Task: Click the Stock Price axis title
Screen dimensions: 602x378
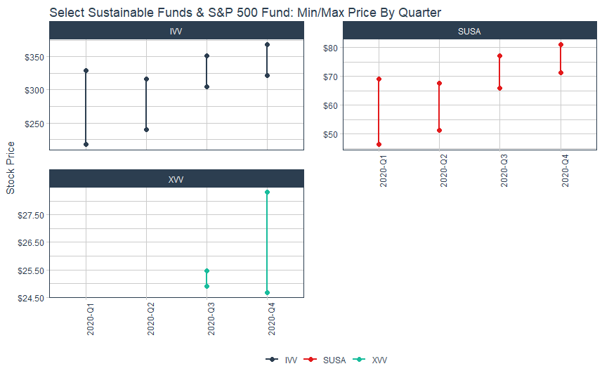Action: (11, 168)
